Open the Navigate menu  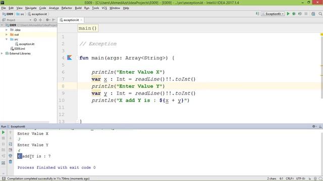coord(31,8)
